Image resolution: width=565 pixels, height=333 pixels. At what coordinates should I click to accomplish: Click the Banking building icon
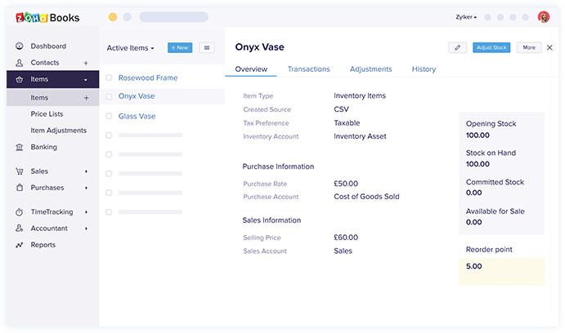pos(20,147)
